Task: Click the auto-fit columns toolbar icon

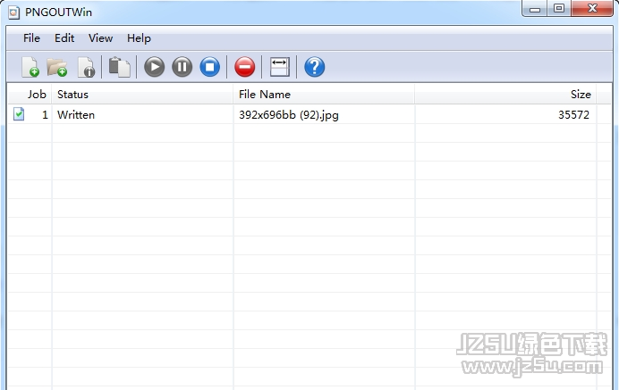Action: [x=279, y=67]
